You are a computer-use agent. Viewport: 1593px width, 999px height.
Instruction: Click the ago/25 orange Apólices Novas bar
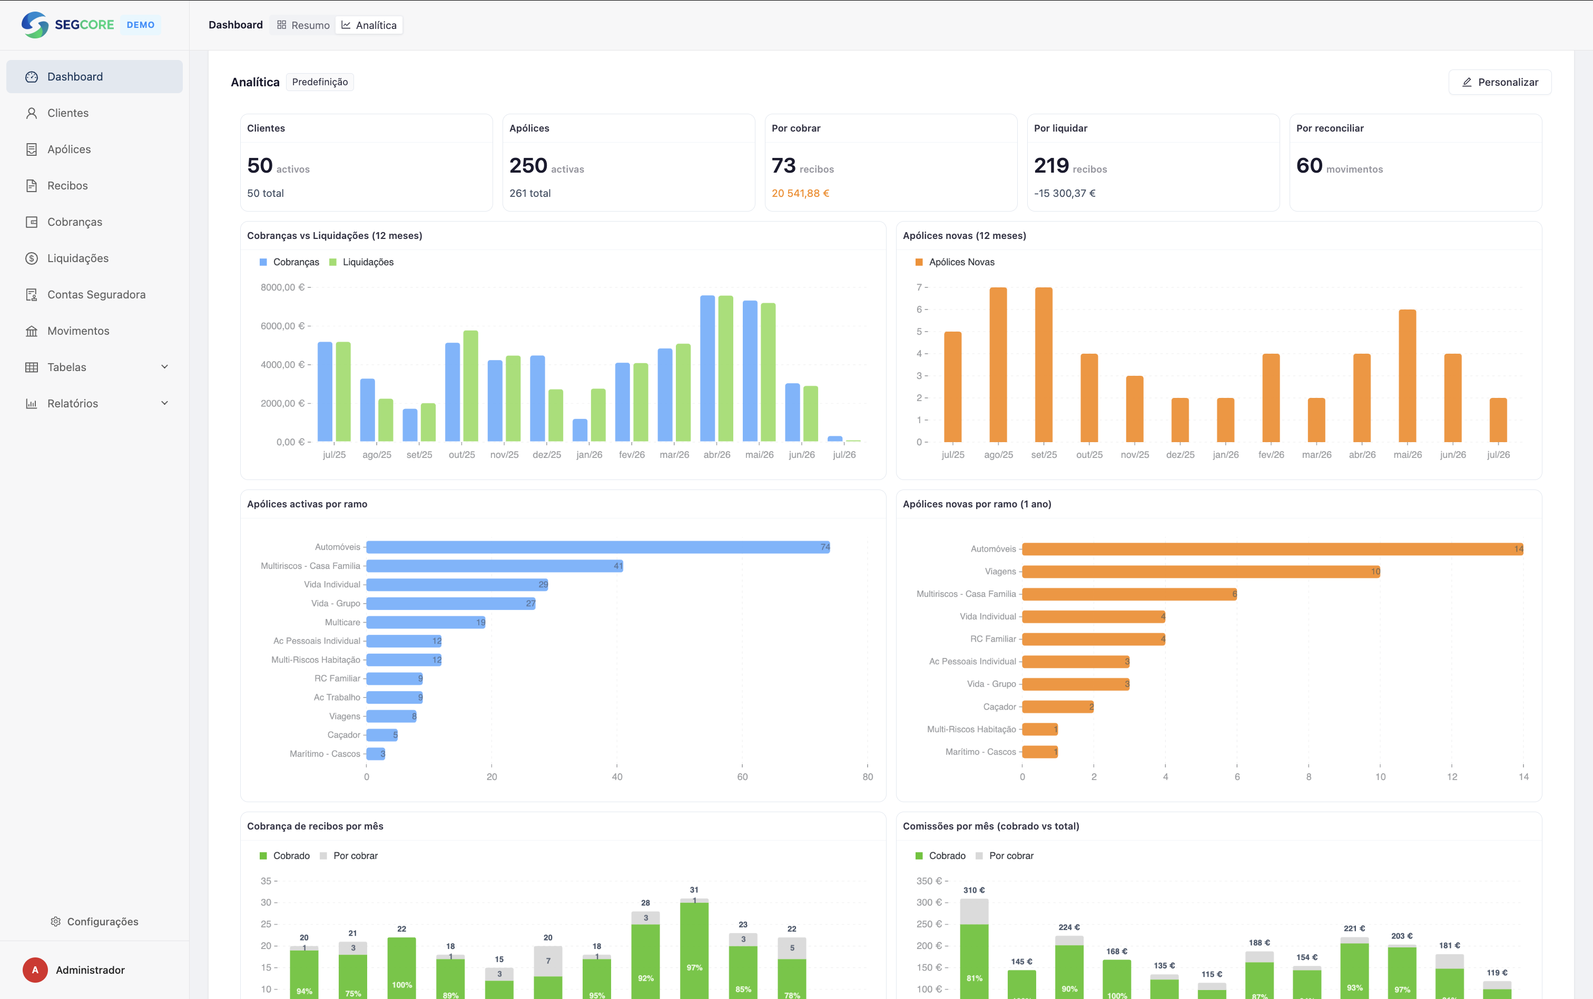pyautogui.click(x=998, y=365)
